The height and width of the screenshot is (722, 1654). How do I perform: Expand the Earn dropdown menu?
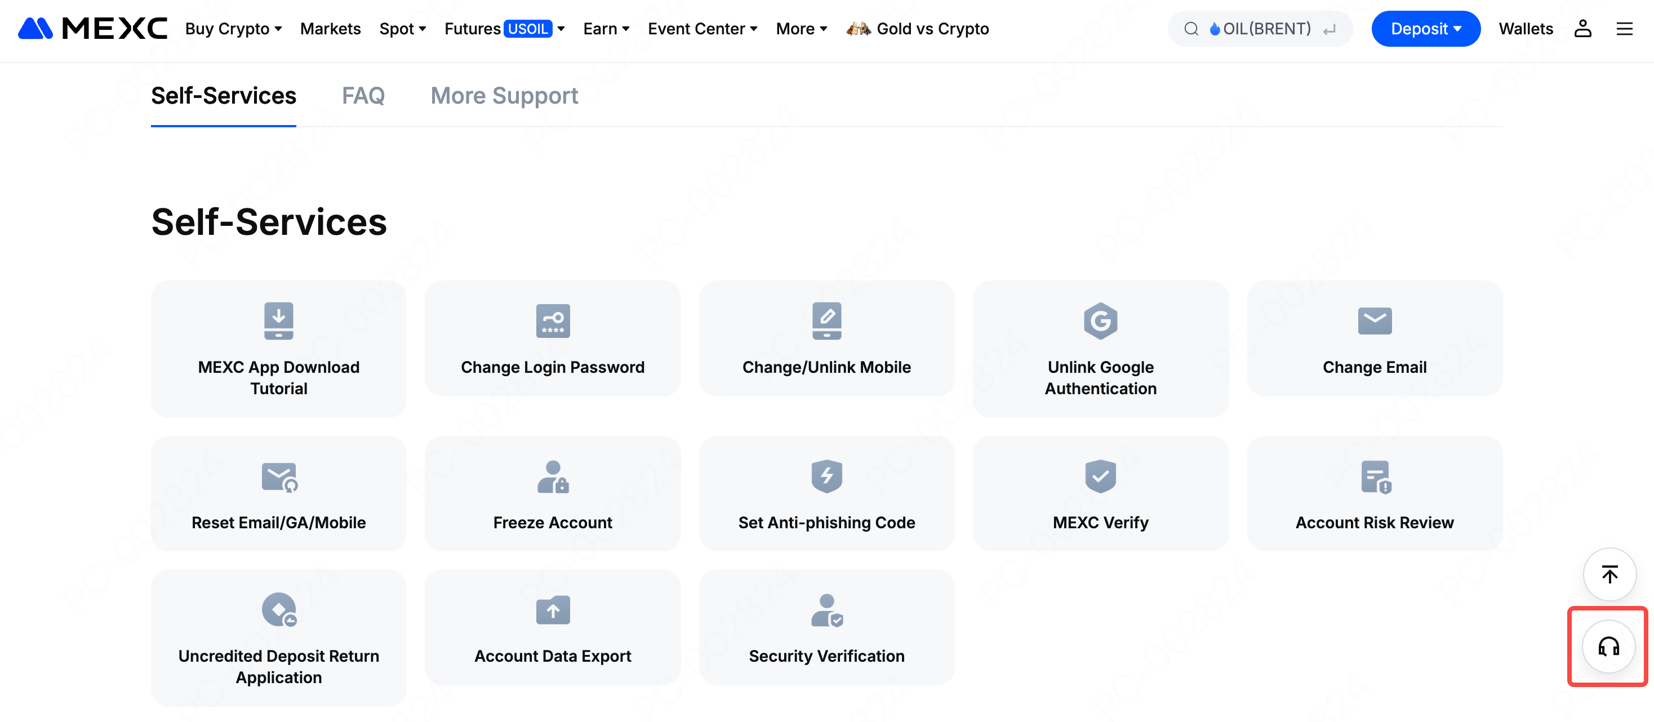pos(606,29)
